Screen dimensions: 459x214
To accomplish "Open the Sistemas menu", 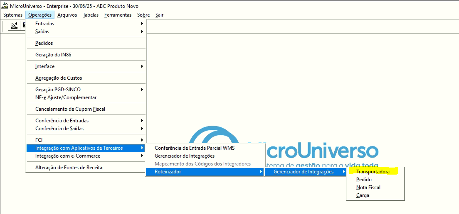I will (13, 15).
